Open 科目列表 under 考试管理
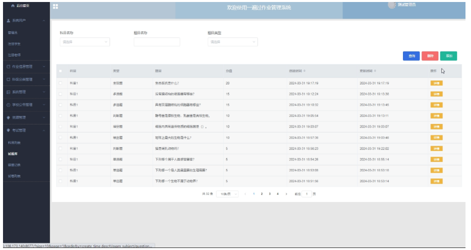Screen dimensions: 471x250 point(14,143)
